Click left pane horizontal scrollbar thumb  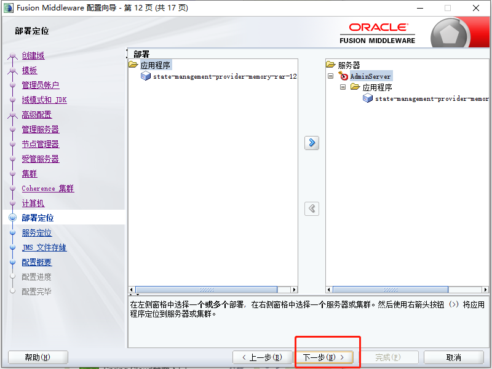(207, 290)
